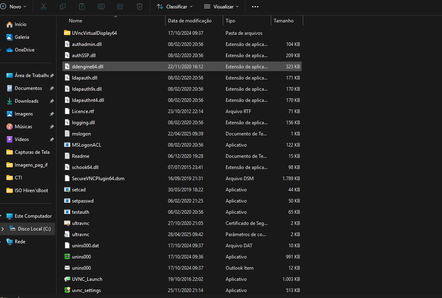Open the Visualizar view dropdown
Screen dimensions: 442x298
pos(221,6)
